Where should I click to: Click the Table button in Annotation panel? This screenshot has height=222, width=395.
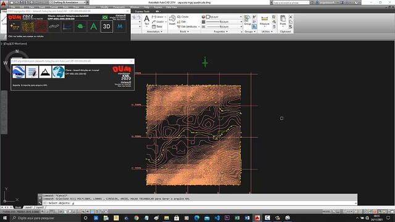pyautogui.click(x=157, y=27)
